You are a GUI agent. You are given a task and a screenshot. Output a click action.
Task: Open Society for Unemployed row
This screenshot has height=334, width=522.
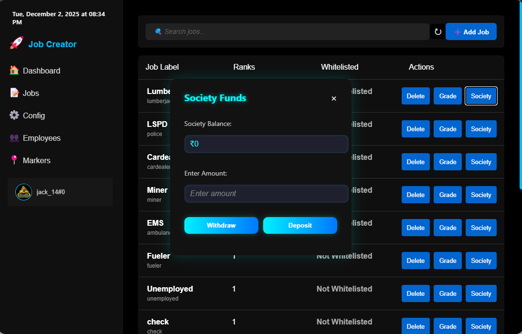pos(481,293)
